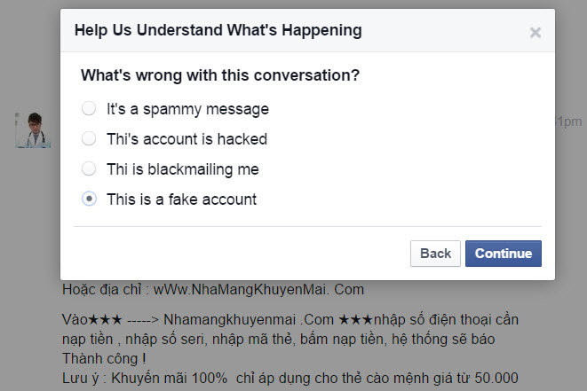
Task: Go back with the Back button
Action: [435, 254]
